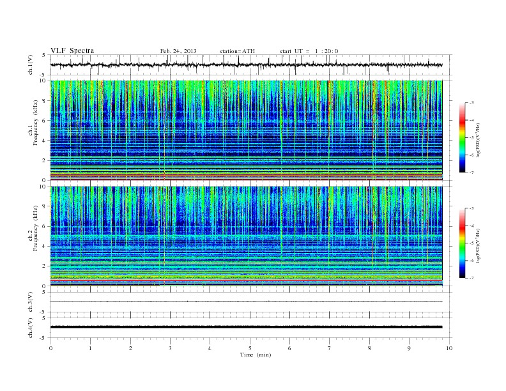This screenshot has width=506, height=391.
Task: Click the time axis tick label '4'
Action: coord(210,348)
